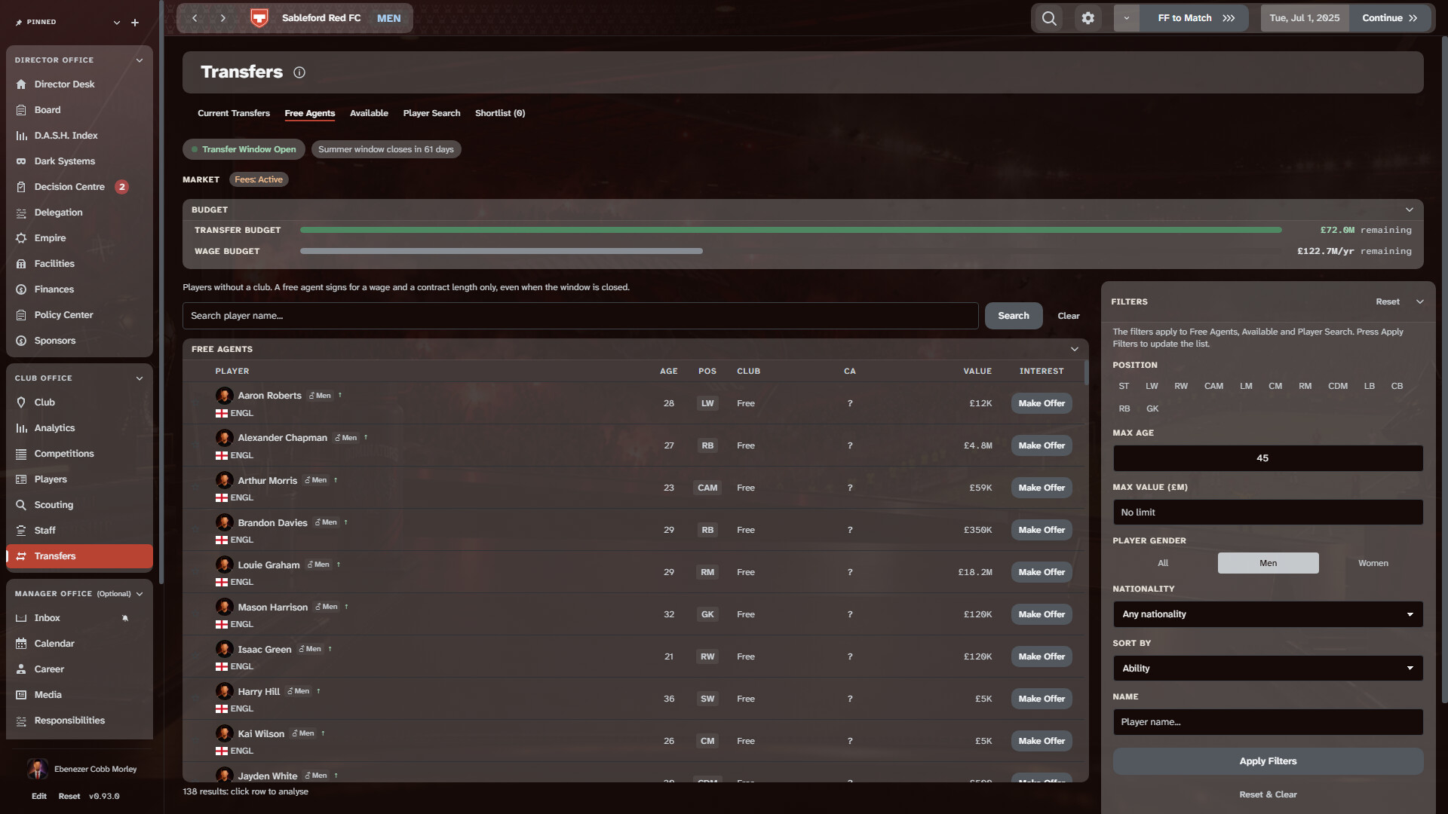This screenshot has height=814, width=1448.
Task: Switch to Player Search tab
Action: coord(431,113)
